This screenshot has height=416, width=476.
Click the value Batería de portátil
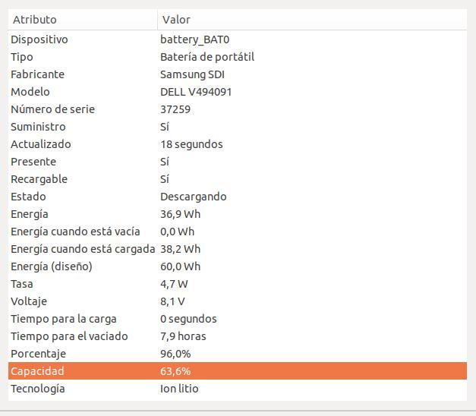207,57
